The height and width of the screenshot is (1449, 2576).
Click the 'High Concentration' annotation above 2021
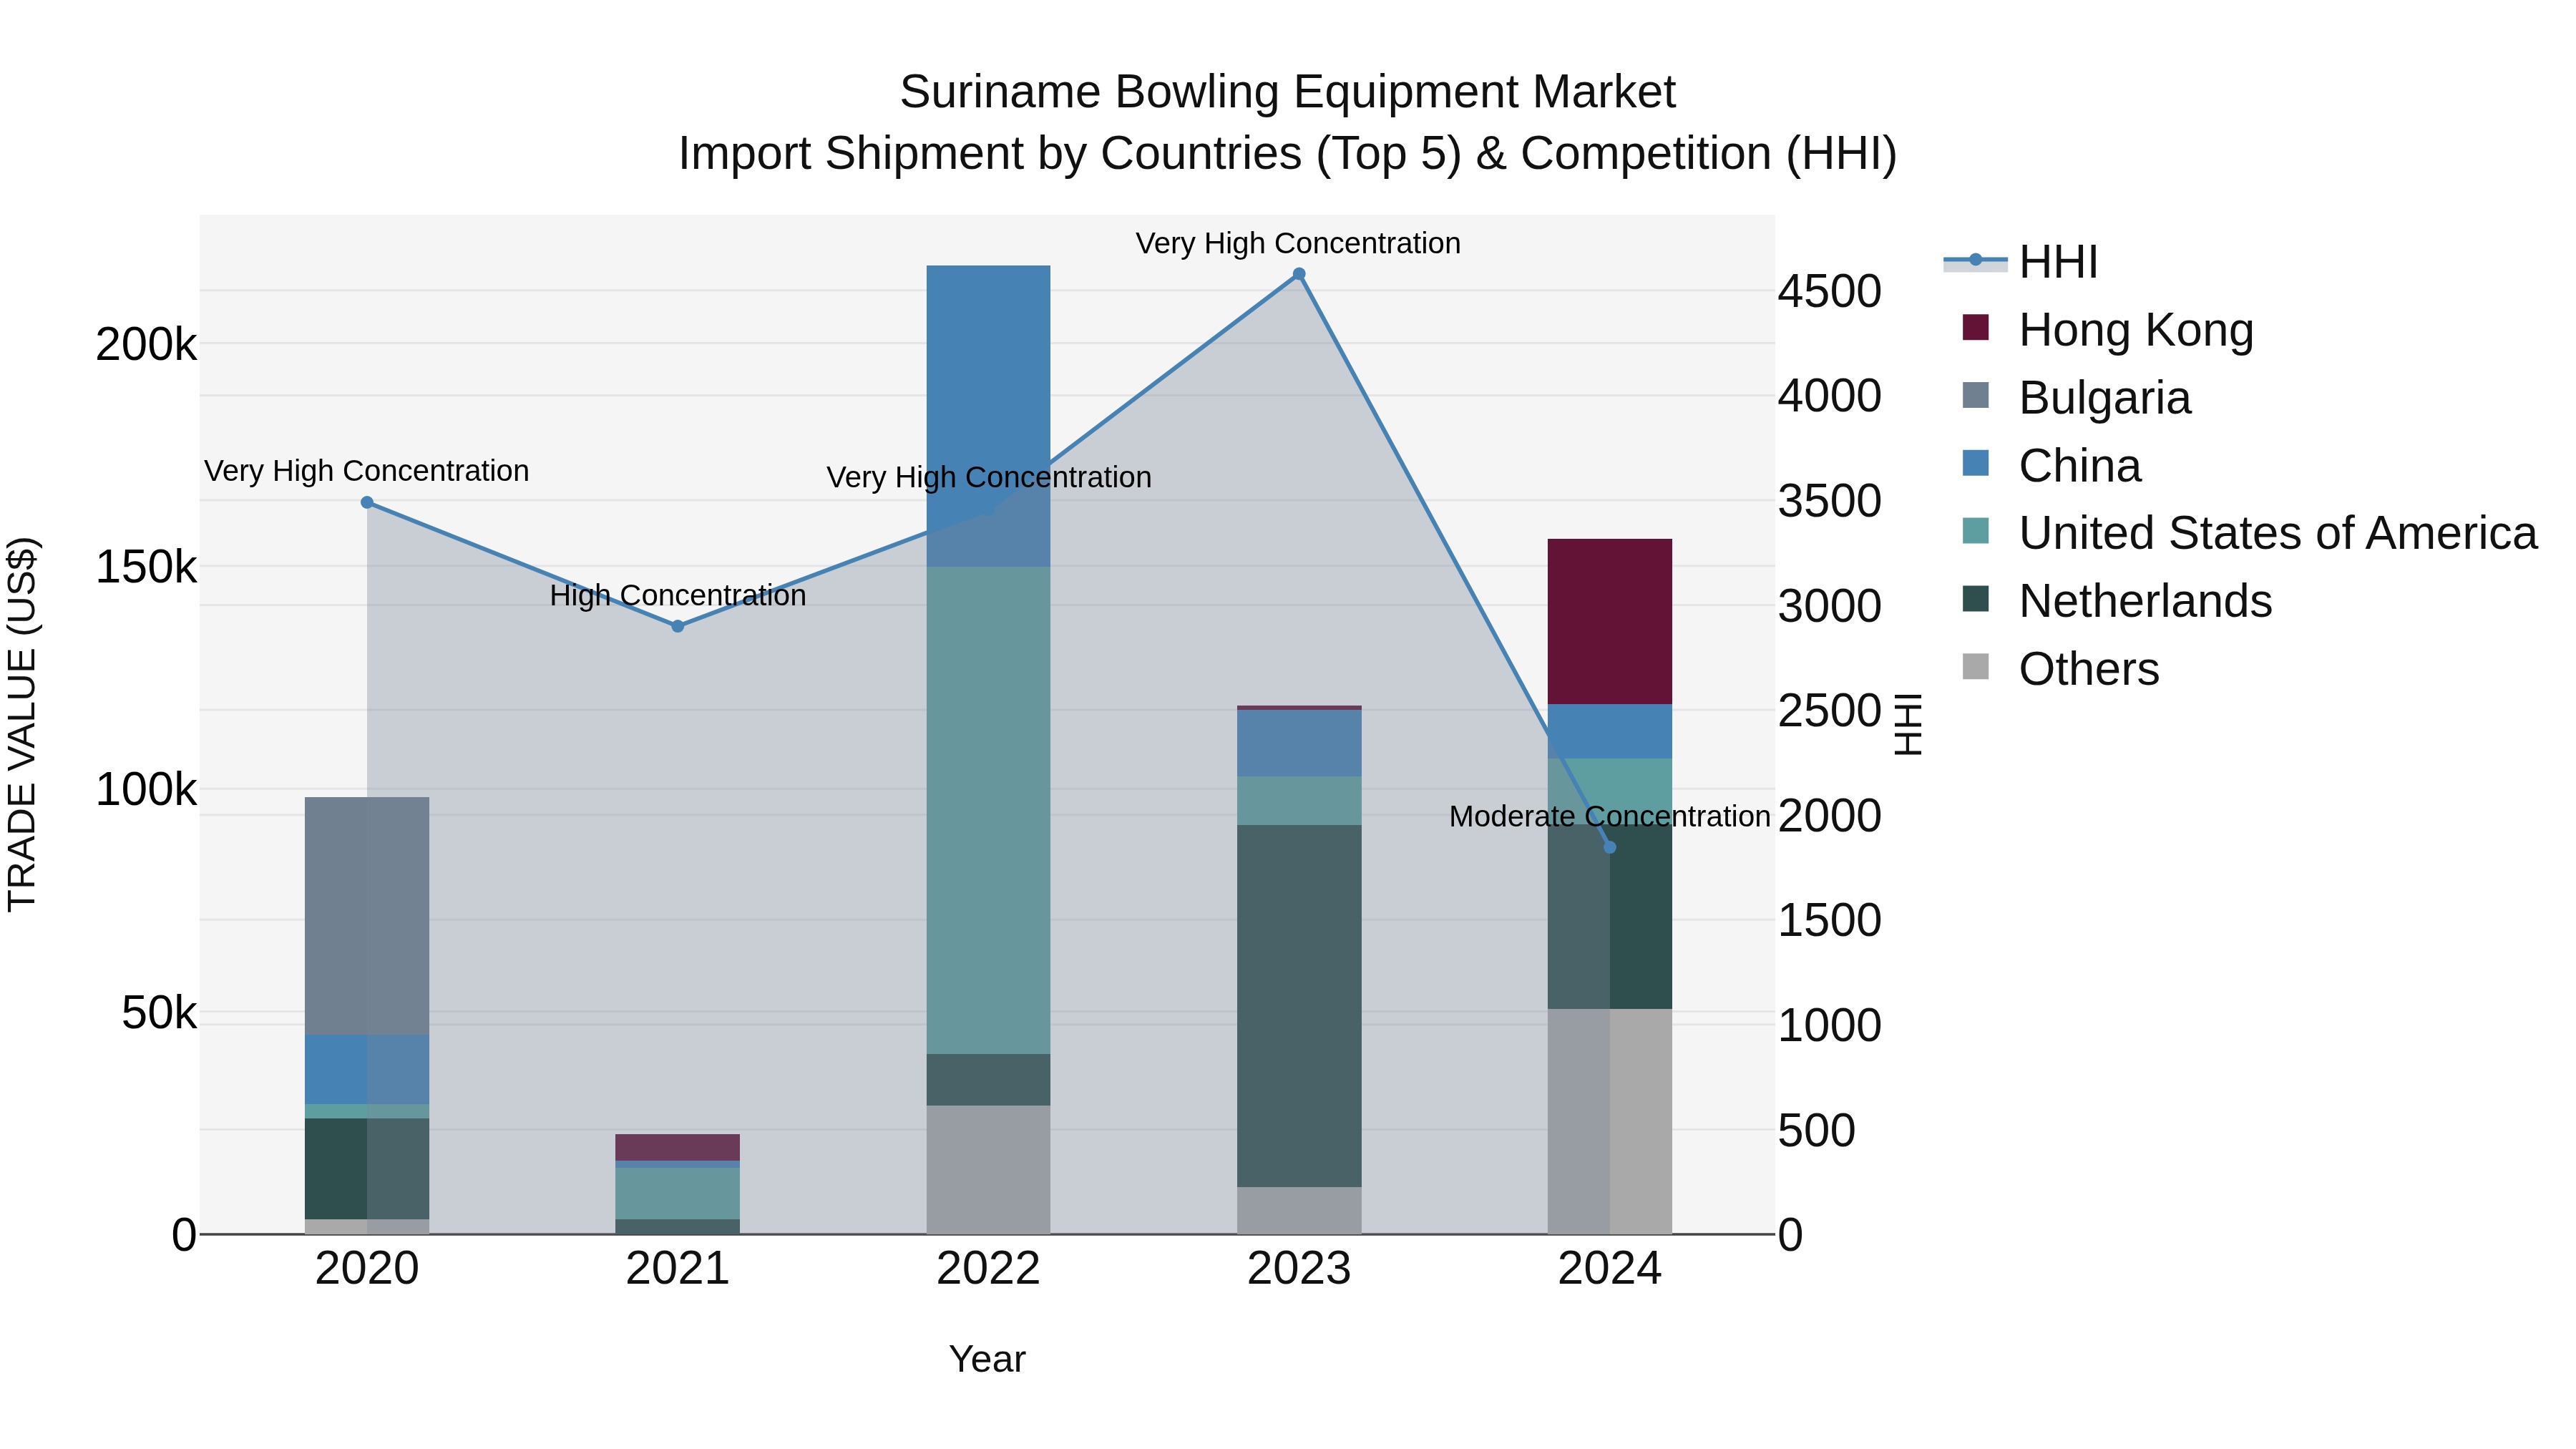678,595
